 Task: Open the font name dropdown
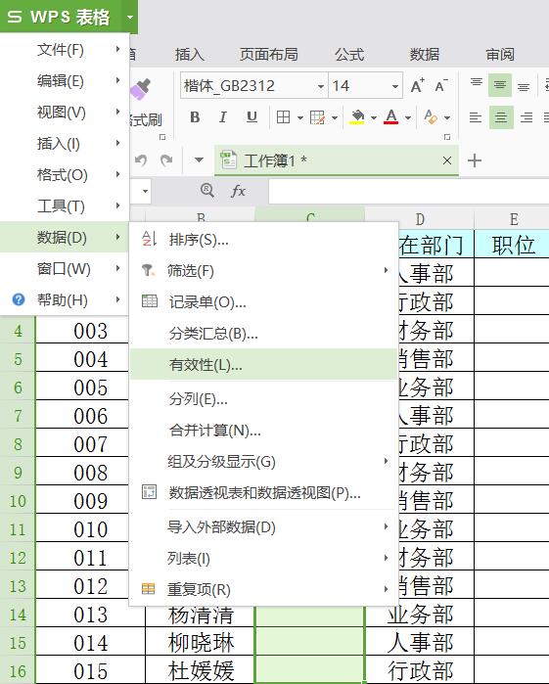pos(321,86)
